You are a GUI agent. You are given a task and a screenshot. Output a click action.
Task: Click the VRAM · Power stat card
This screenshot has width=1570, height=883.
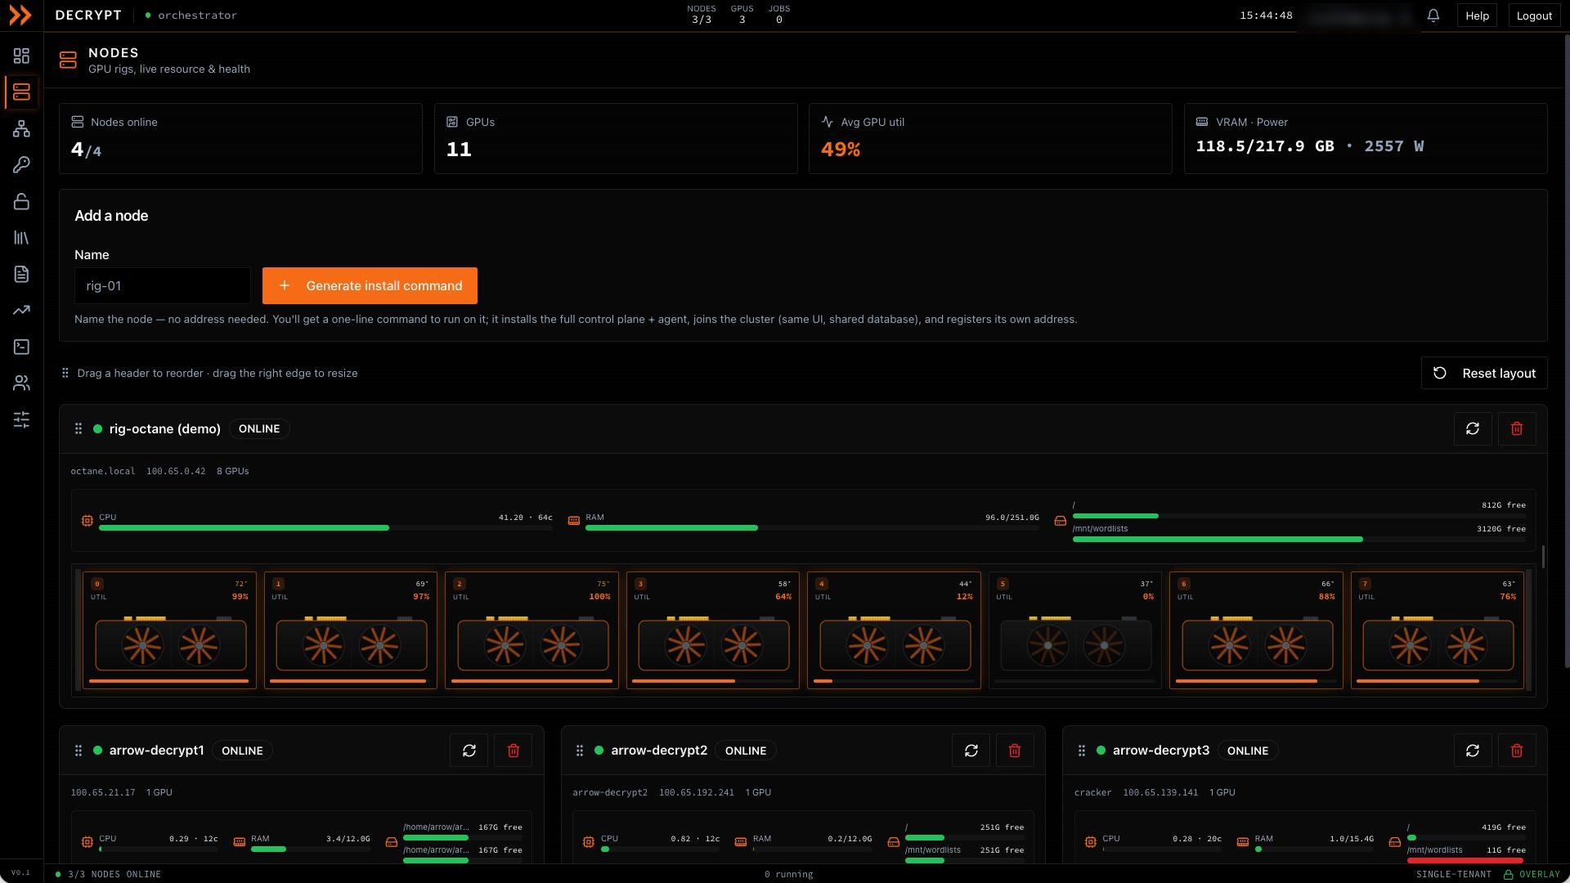click(1366, 138)
